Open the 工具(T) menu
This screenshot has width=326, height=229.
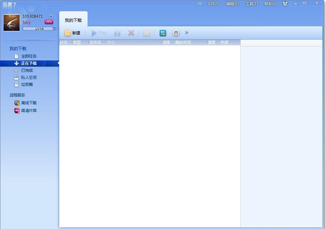[x=251, y=4]
